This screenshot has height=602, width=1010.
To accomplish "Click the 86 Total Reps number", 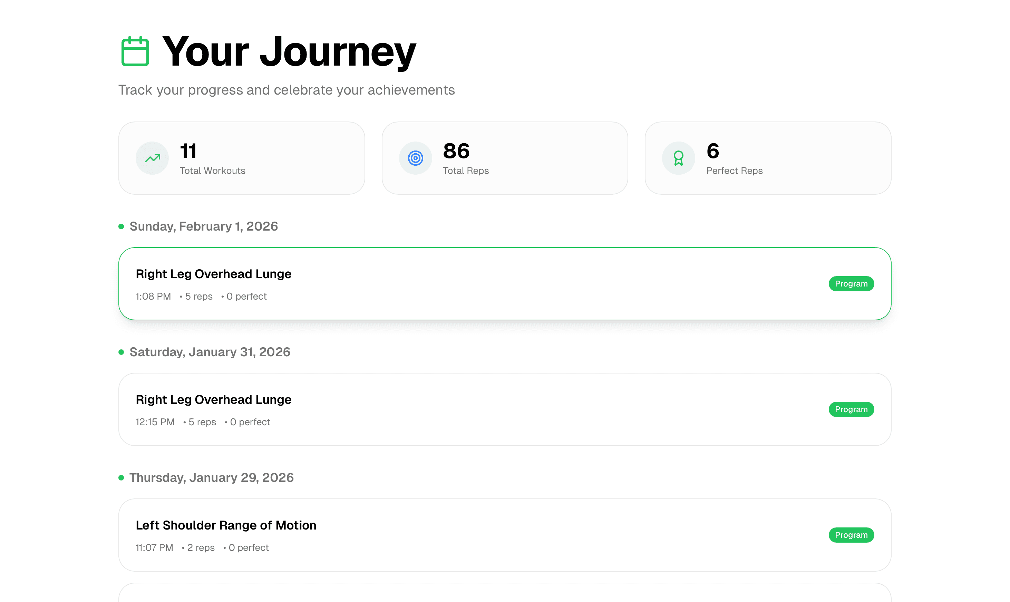I will 456,151.
